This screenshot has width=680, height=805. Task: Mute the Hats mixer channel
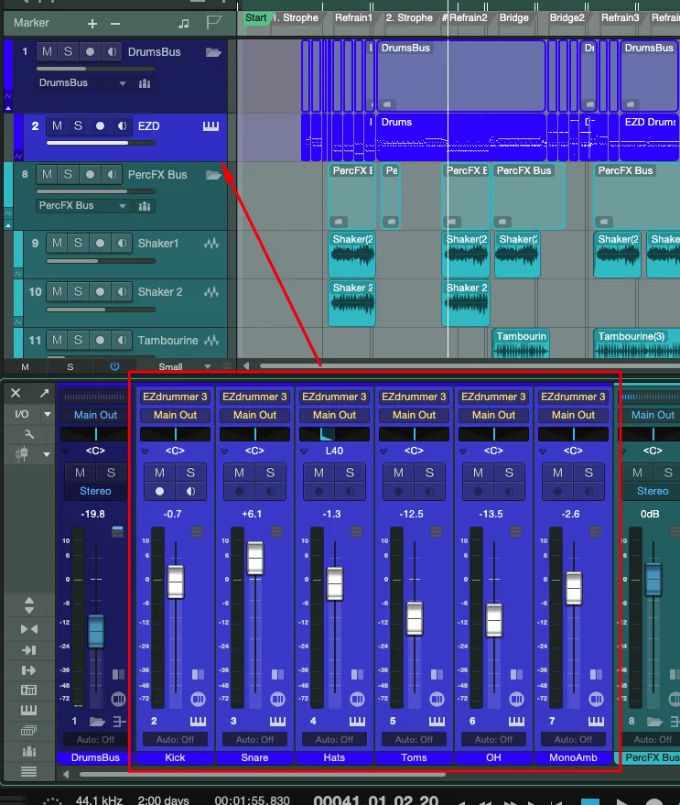click(318, 473)
